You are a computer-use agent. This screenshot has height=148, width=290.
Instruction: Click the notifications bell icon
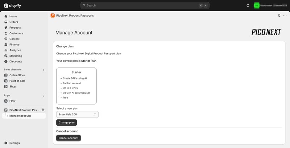(248, 5)
